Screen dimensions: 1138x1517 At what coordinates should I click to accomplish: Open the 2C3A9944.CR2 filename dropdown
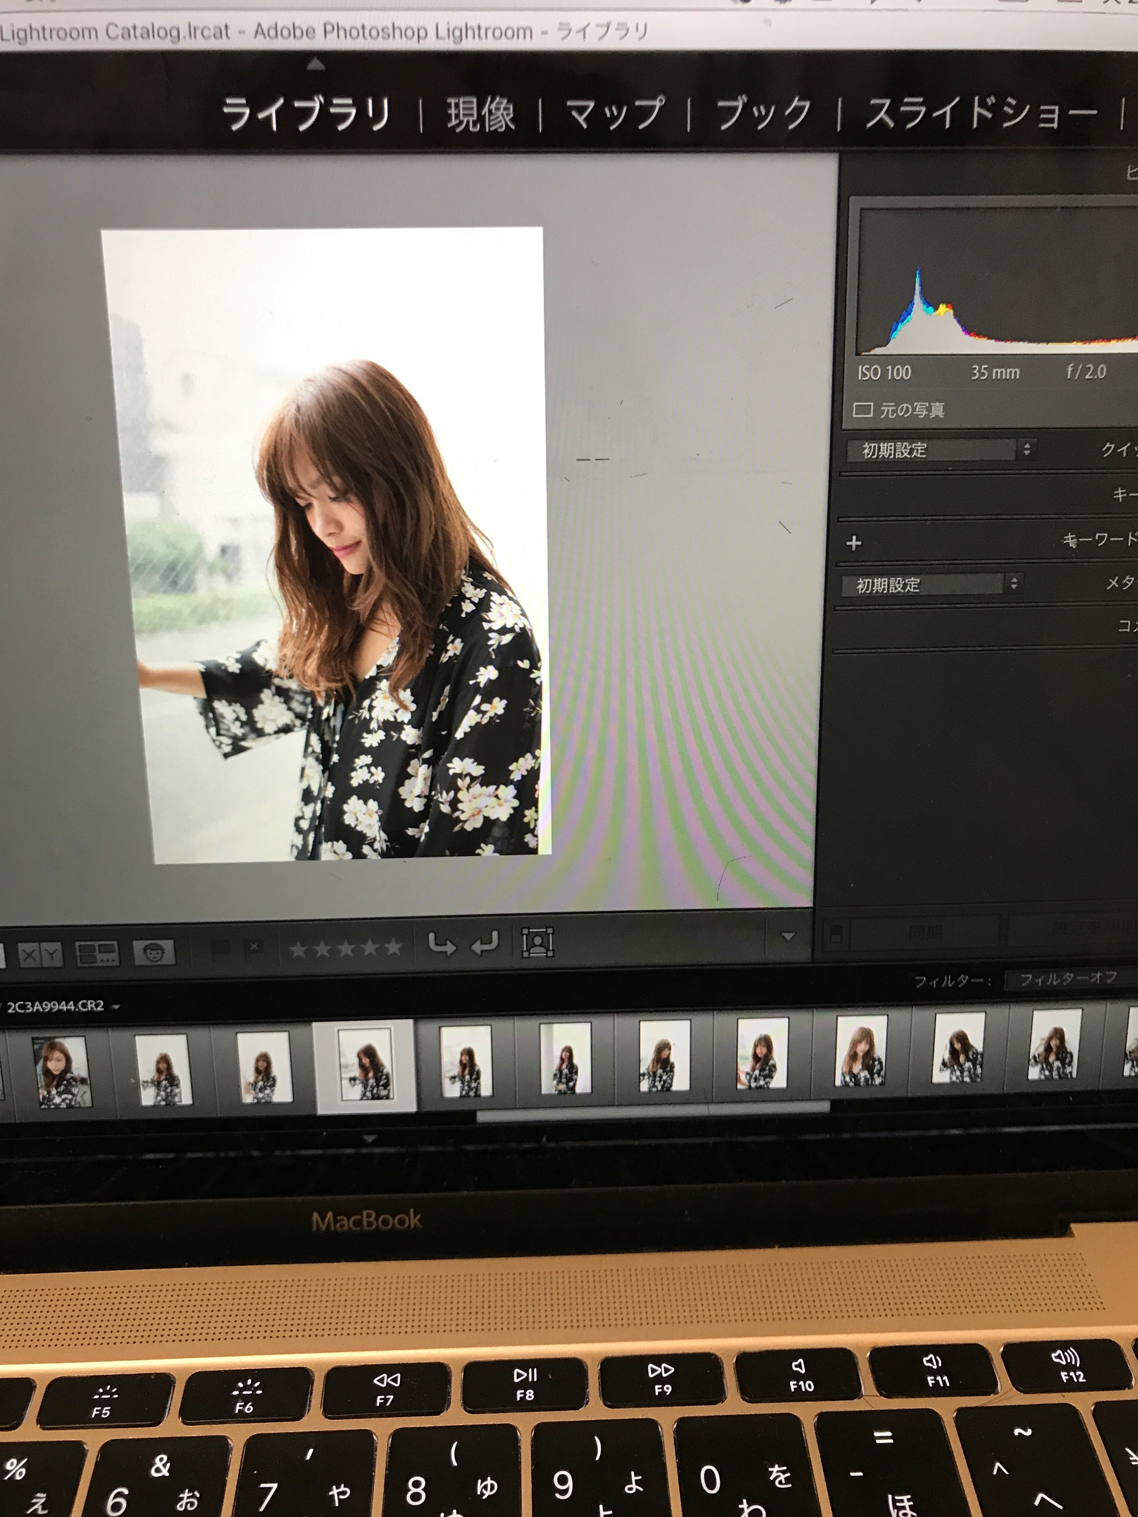click(63, 1007)
